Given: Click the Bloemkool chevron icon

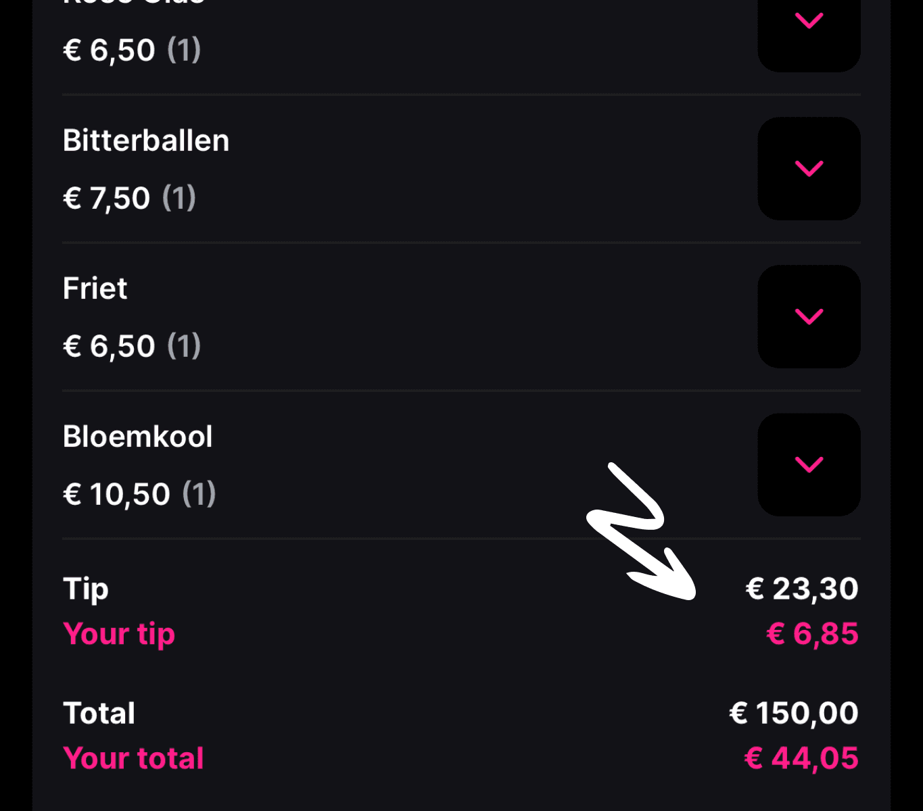Looking at the screenshot, I should pyautogui.click(x=809, y=464).
